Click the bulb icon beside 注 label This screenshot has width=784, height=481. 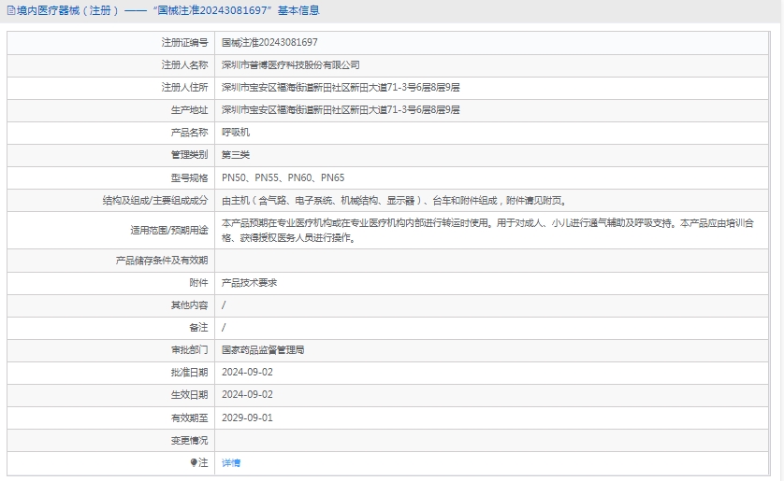pos(194,463)
